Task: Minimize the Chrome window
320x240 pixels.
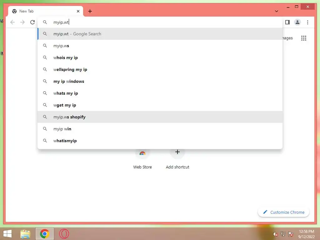Action: 288,7
